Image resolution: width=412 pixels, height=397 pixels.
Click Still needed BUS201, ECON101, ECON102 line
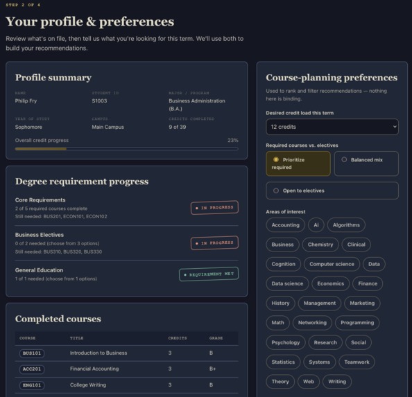[61, 216]
